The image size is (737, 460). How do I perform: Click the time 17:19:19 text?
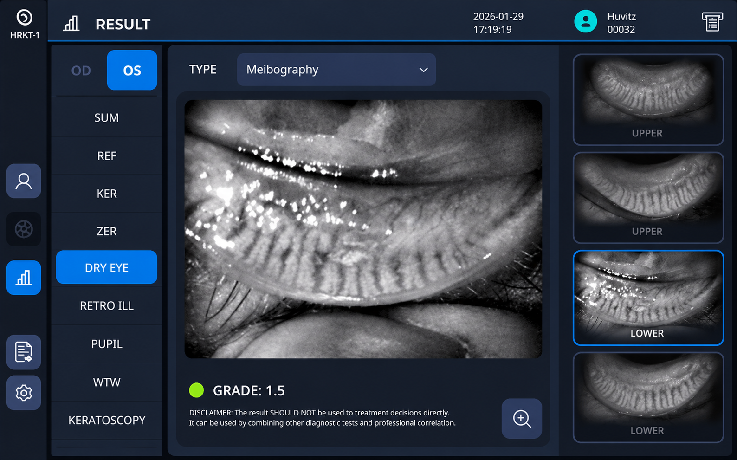(x=492, y=30)
